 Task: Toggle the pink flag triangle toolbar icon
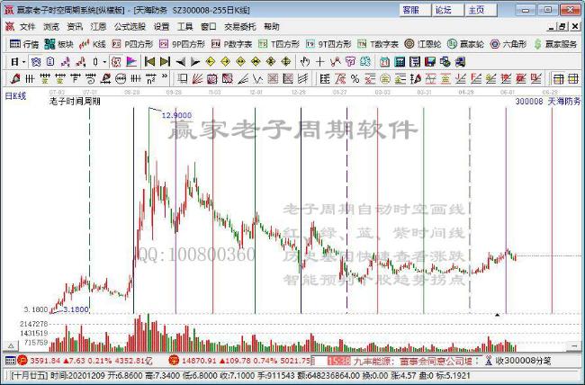click(x=131, y=61)
